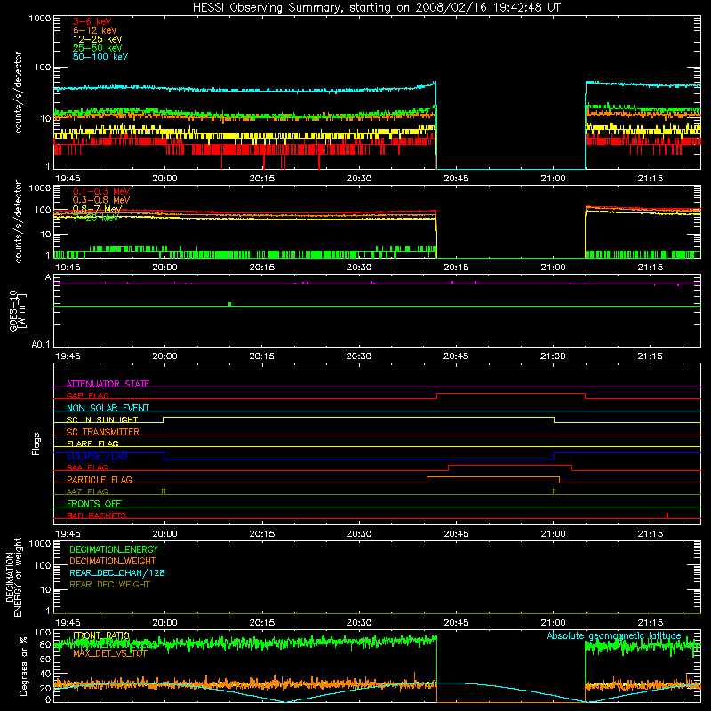Click the Degrees or % axis label
The height and width of the screenshot is (711, 711).
tap(23, 666)
